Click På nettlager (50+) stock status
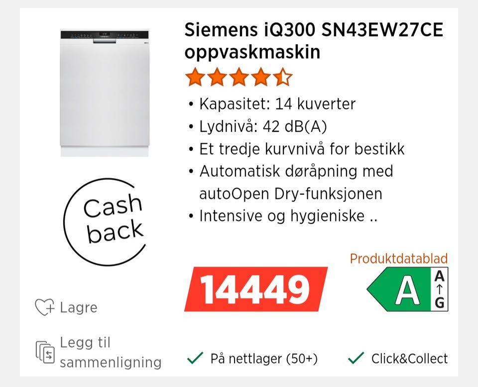 264,358
